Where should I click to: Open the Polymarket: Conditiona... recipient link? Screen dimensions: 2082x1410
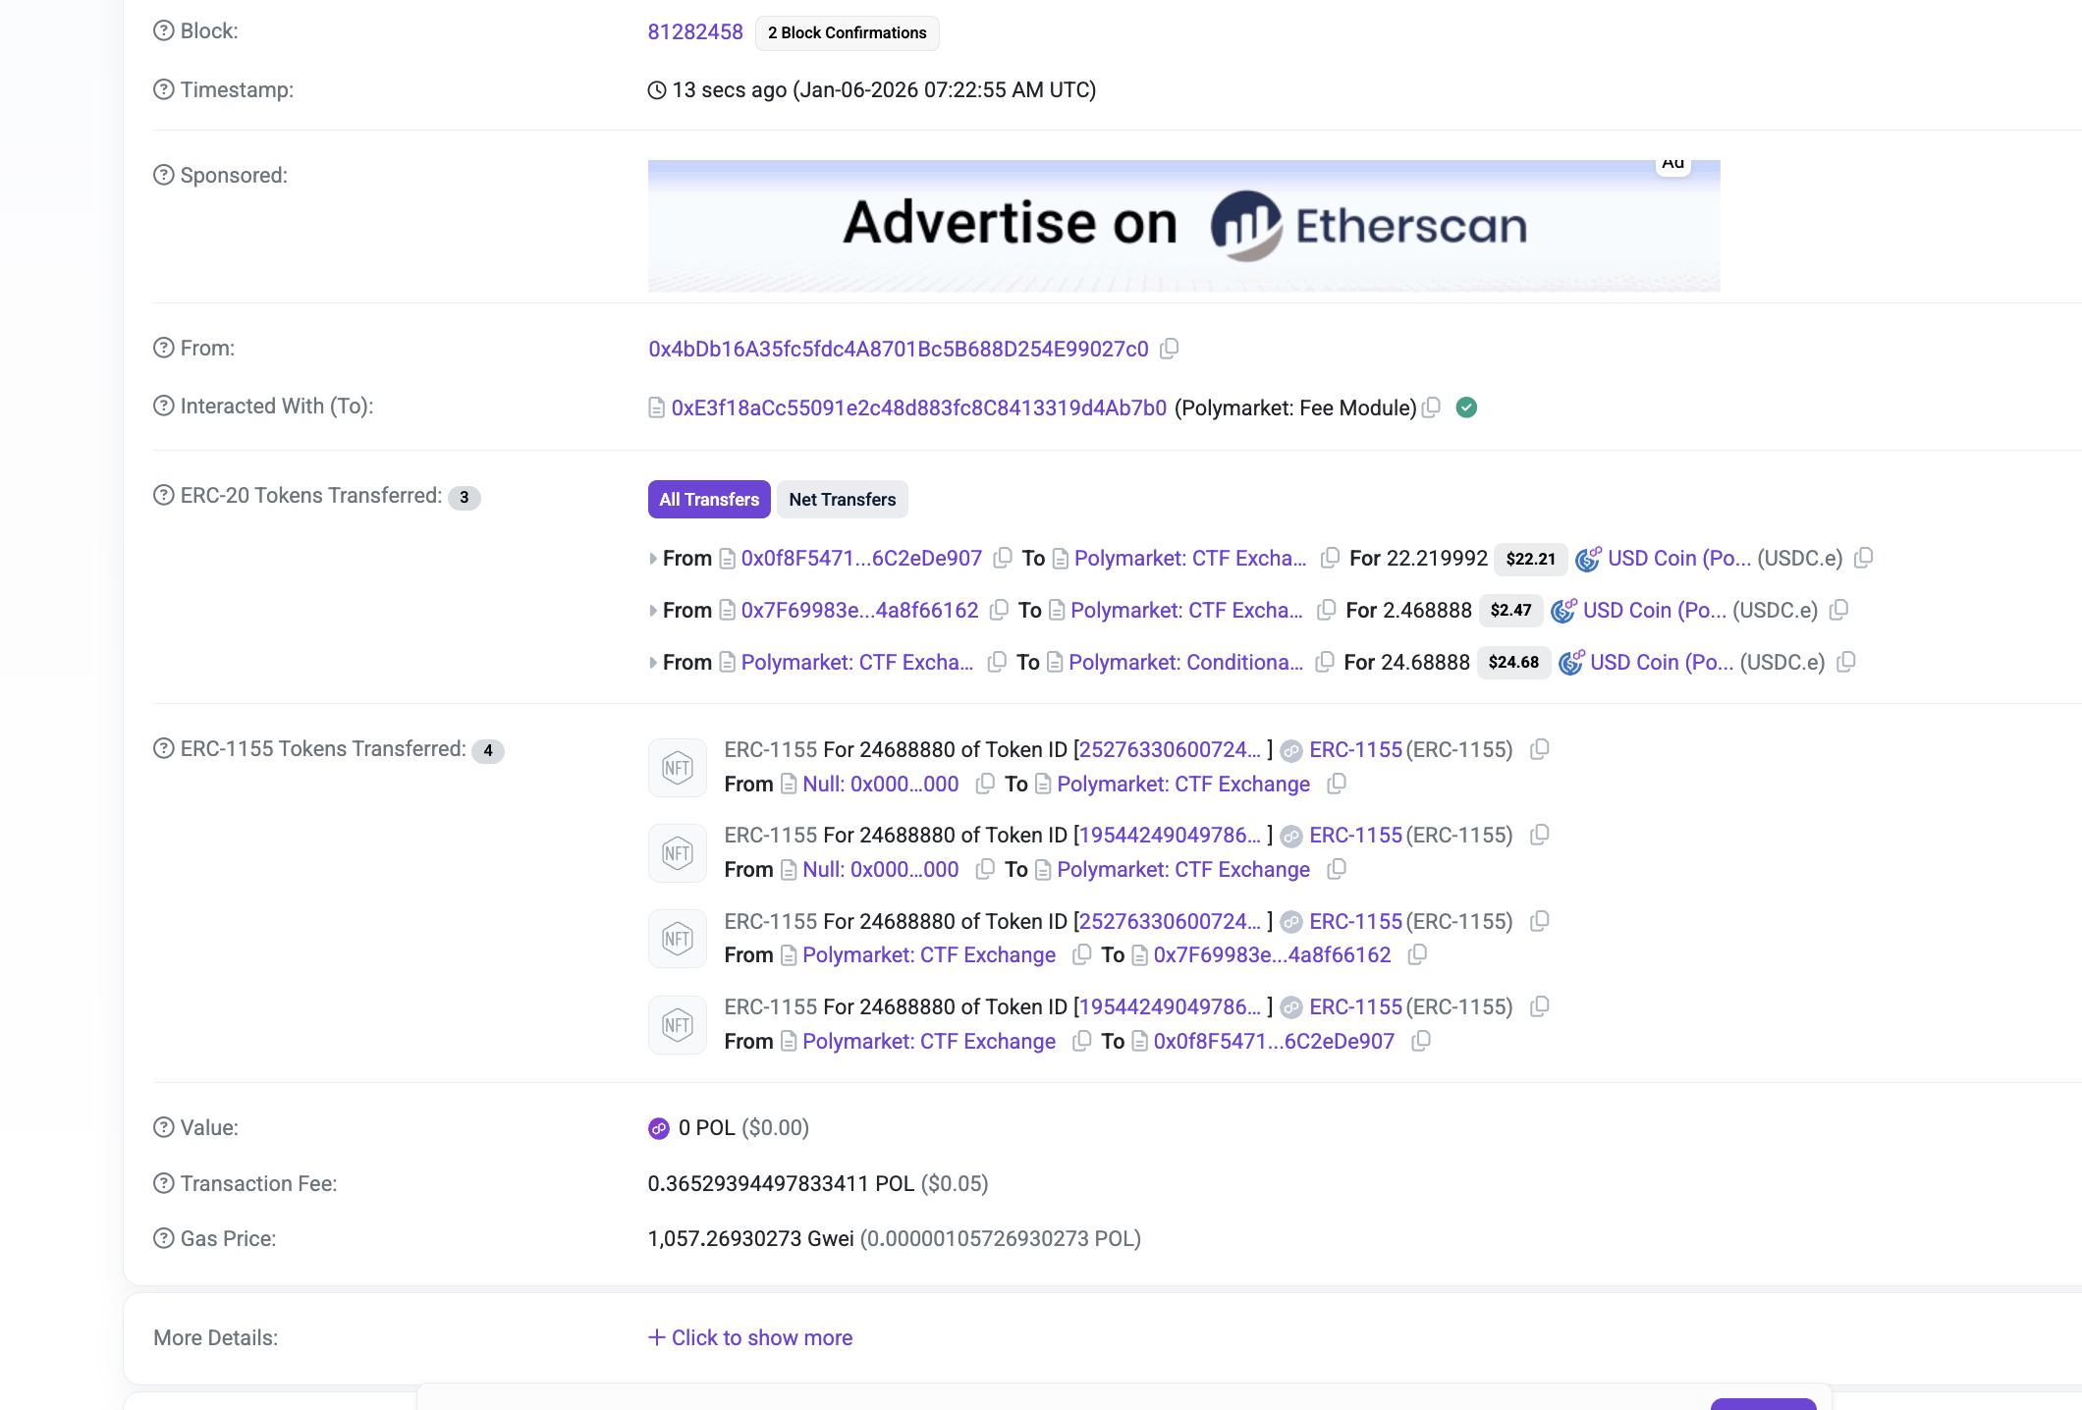click(1185, 662)
